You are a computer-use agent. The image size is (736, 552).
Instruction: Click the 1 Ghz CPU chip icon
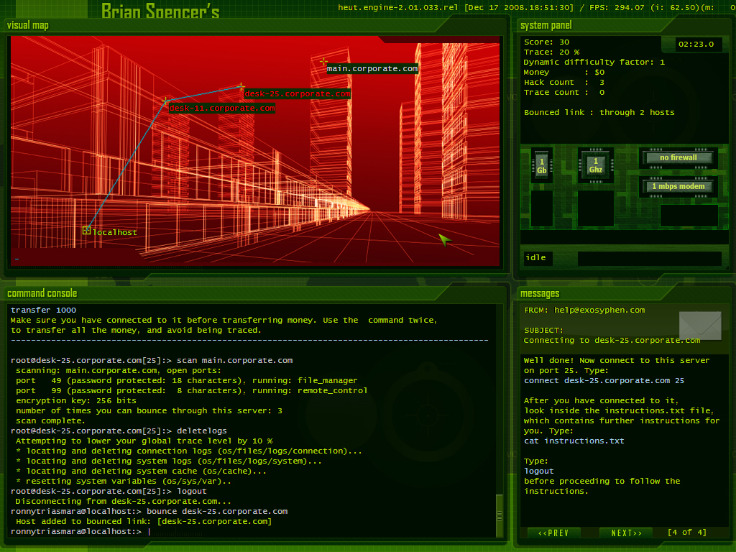(596, 166)
